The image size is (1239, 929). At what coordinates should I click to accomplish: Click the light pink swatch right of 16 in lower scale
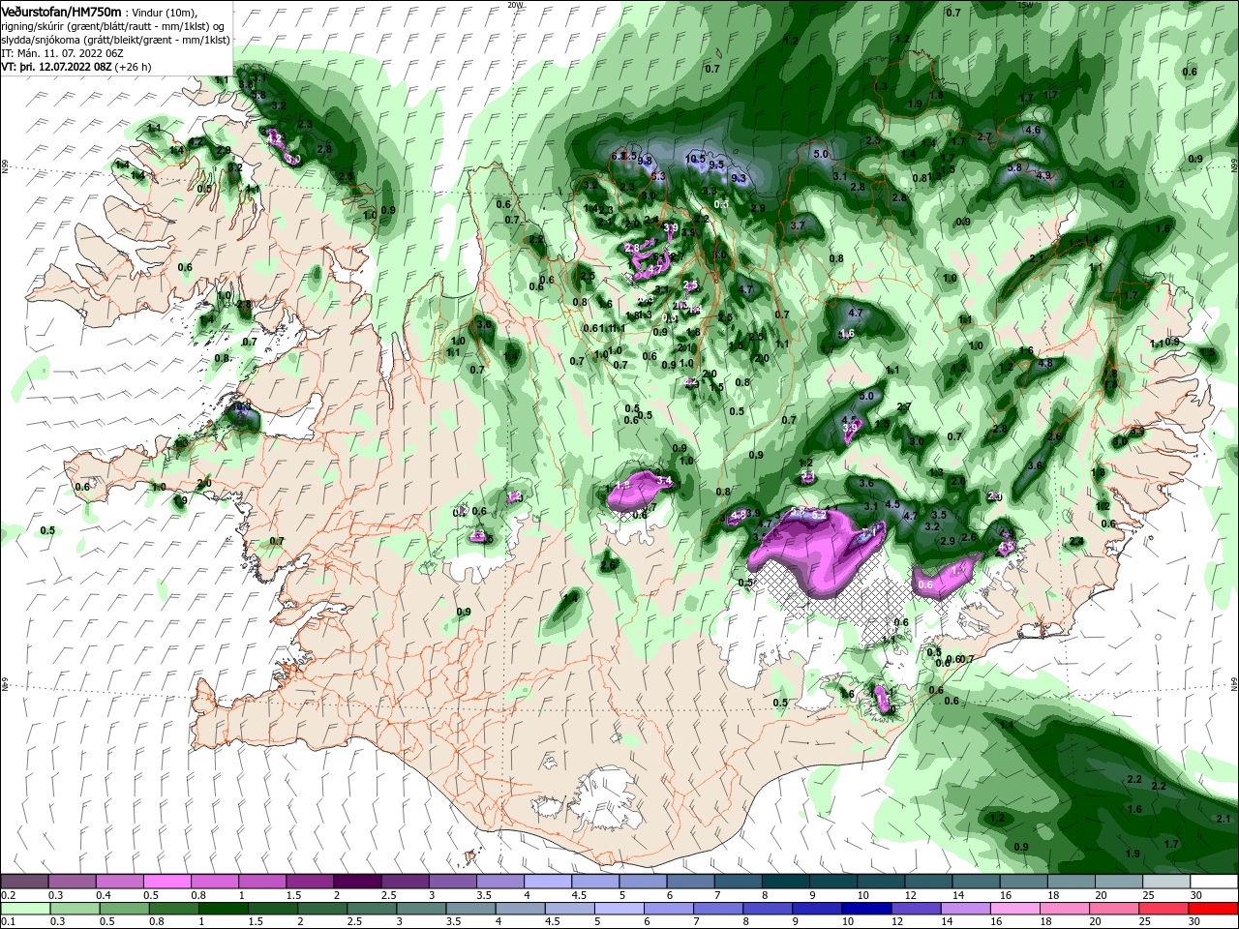coord(1015,910)
